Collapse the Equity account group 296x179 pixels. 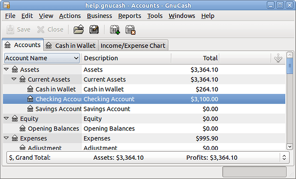pyautogui.click(x=6, y=119)
